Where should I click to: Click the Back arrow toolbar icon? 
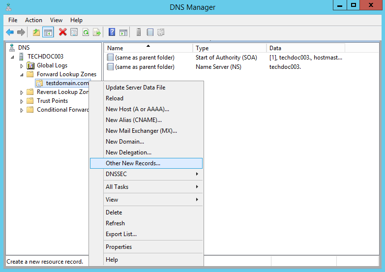[10, 32]
